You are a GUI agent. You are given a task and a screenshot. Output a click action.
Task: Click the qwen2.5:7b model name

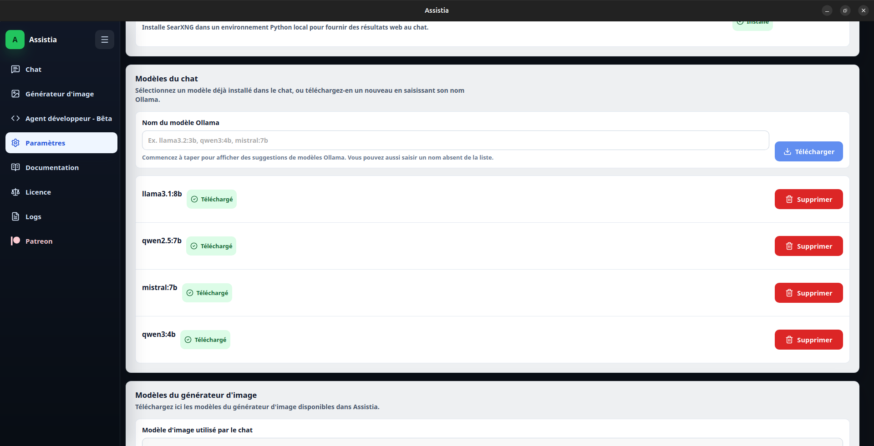click(x=162, y=241)
